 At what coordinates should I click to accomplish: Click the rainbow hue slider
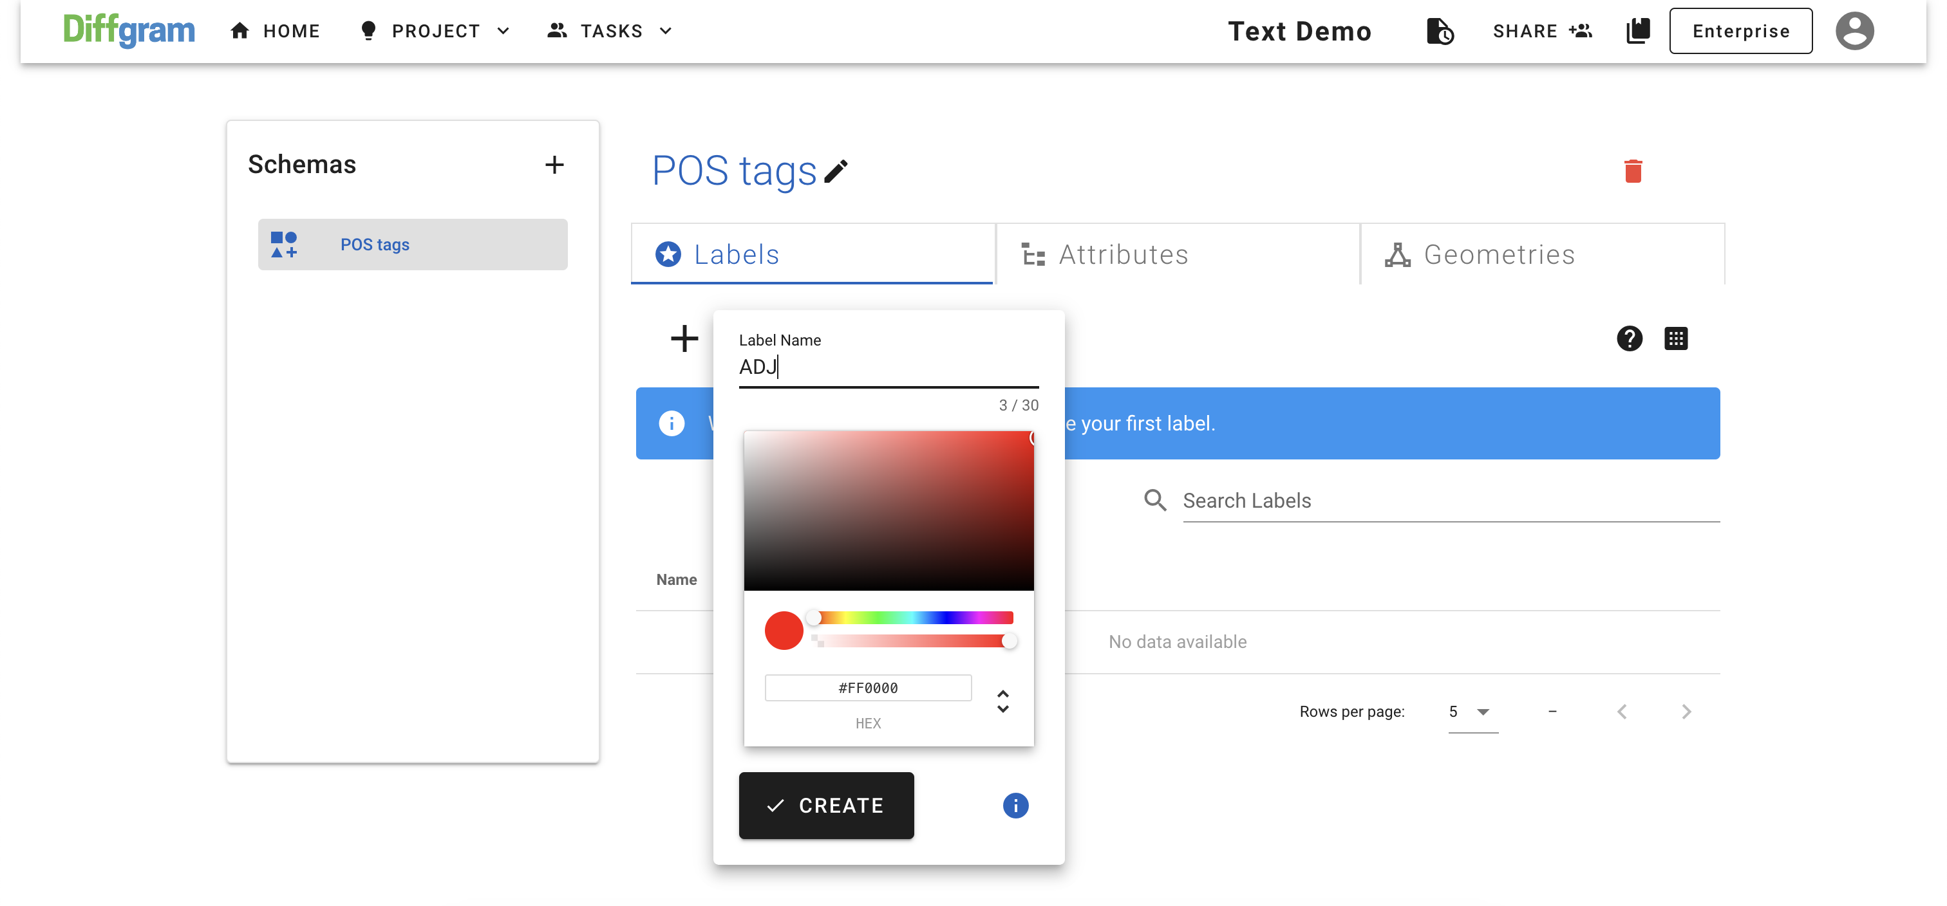[914, 618]
